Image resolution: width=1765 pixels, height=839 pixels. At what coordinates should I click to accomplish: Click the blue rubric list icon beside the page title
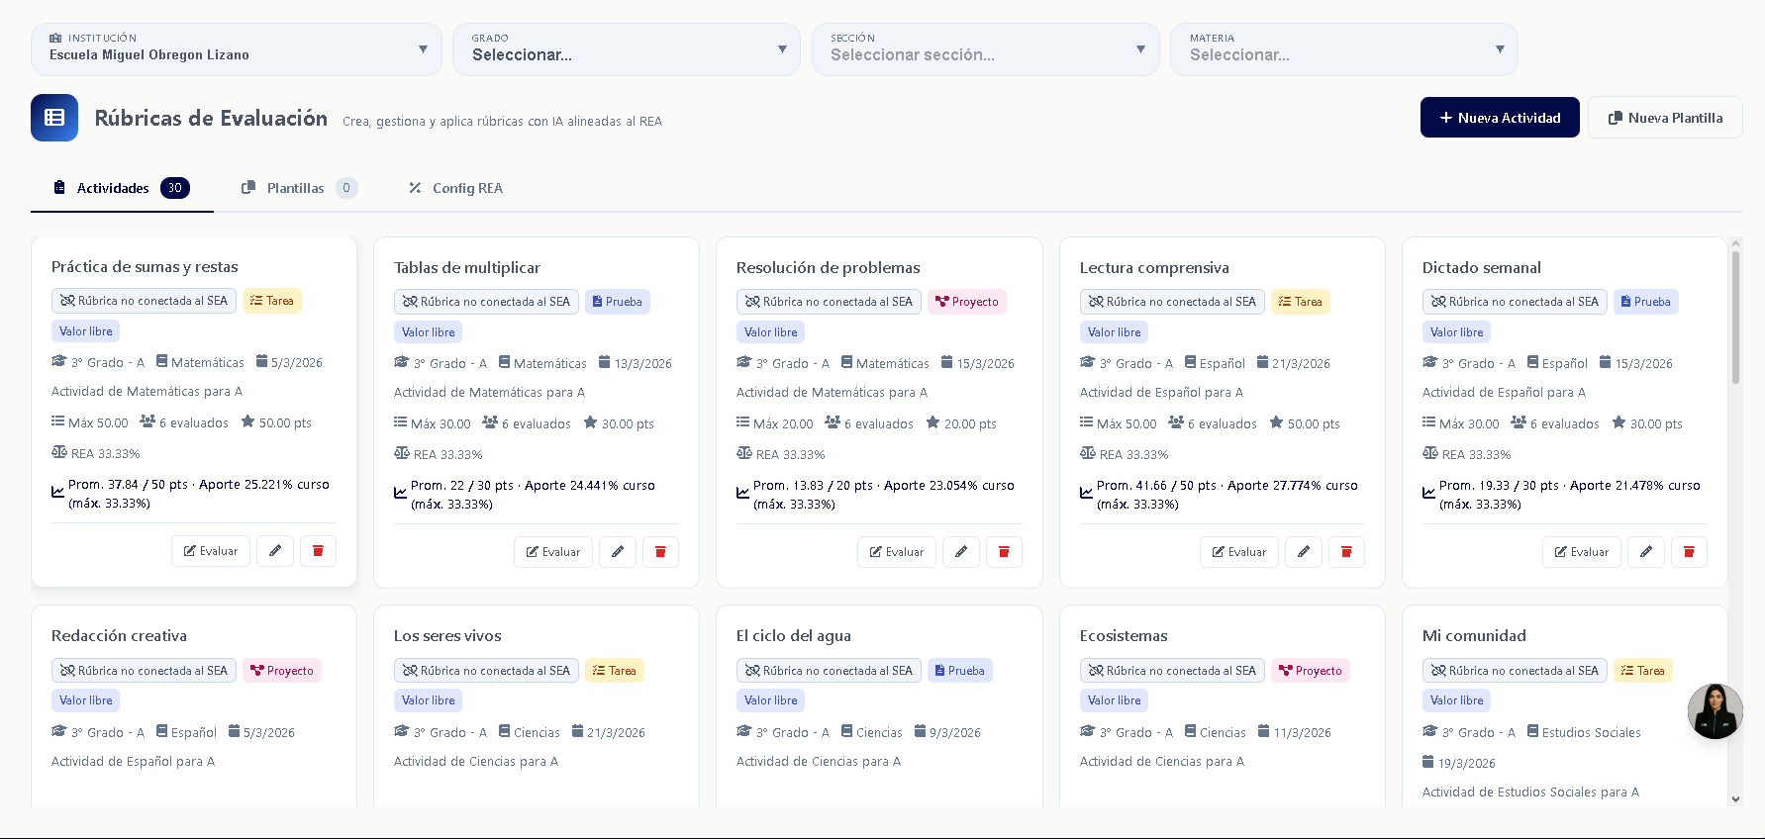[x=54, y=118]
